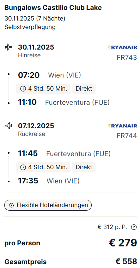Image resolution: width=140 pixels, height=268 pixels.
Task: Click the sync icon in Flexible Hoteländerungen
Action: pyautogui.click(x=11, y=205)
